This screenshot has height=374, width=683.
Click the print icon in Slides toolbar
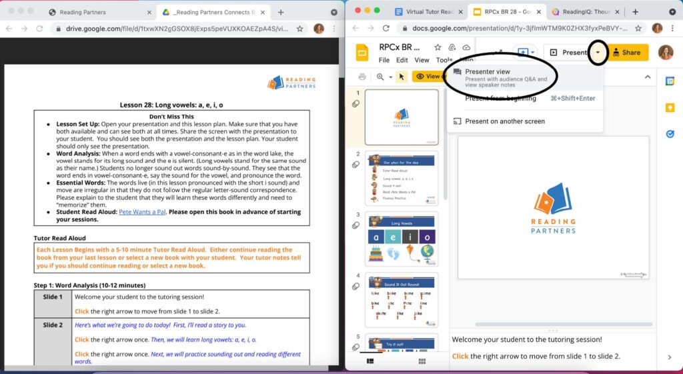pos(362,77)
